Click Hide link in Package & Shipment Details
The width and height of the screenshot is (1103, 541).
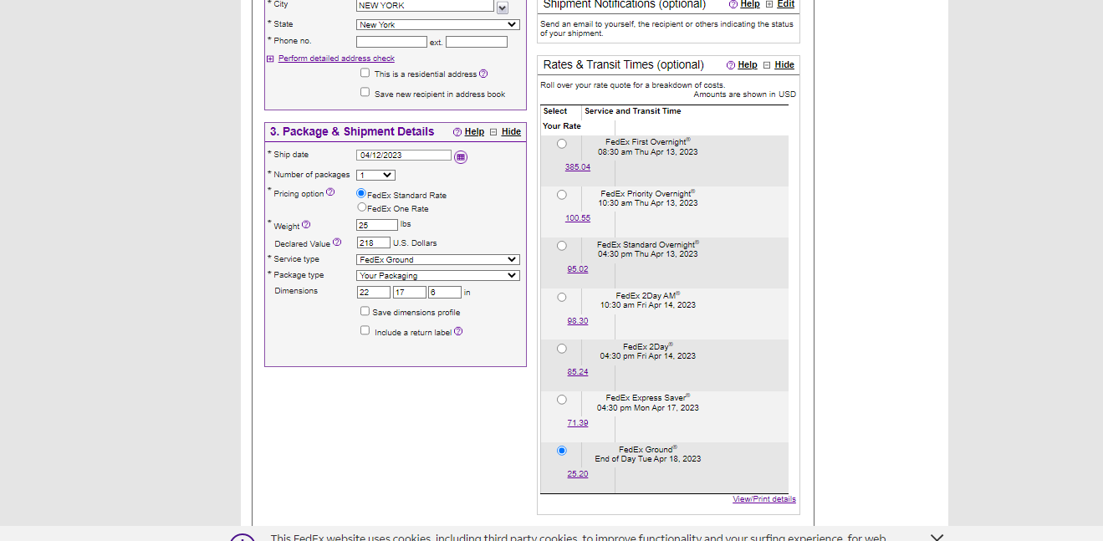pyautogui.click(x=511, y=132)
